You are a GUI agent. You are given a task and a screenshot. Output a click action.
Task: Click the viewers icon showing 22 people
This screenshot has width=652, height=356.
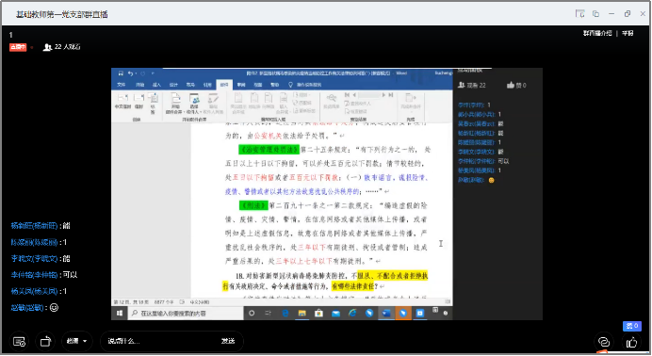(47, 47)
